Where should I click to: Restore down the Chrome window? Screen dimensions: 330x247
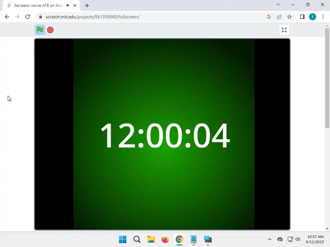[308, 5]
